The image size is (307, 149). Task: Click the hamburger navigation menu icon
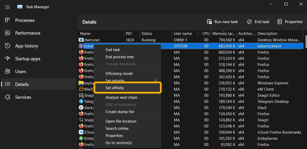pyautogui.click(x=7, y=7)
